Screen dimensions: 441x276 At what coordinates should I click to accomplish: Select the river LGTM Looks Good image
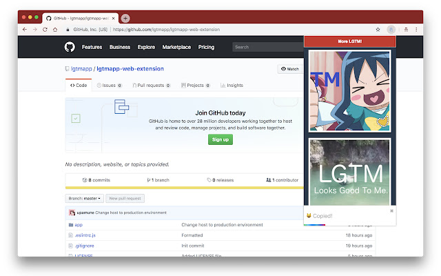[349, 172]
